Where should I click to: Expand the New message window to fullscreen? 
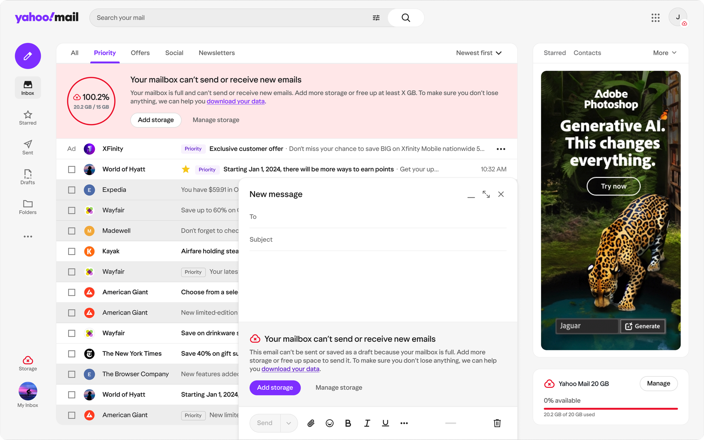click(x=486, y=194)
